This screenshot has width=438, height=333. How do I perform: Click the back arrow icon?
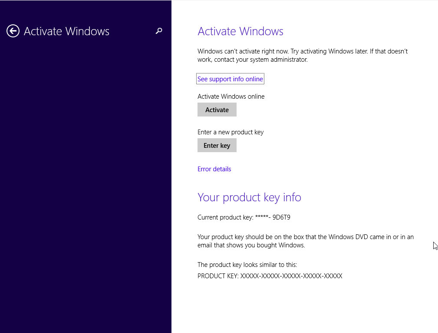pos(13,31)
